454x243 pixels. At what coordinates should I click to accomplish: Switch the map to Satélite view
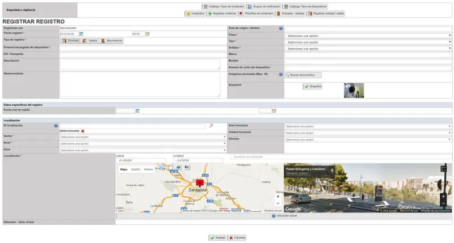tap(136, 169)
